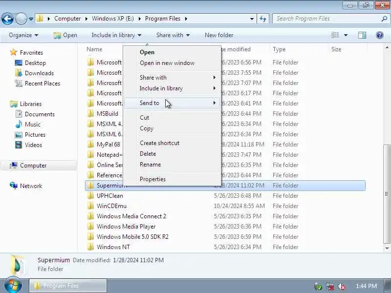Click Computer in address breadcrumb
391x293 pixels.
(x=67, y=19)
